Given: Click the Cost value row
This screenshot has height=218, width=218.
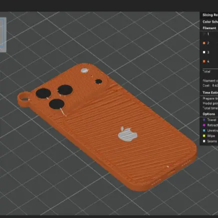Looking at the screenshot, I should click(x=210, y=85).
